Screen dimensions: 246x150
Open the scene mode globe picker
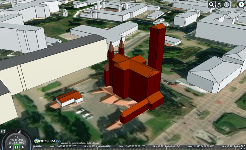point(227,4)
